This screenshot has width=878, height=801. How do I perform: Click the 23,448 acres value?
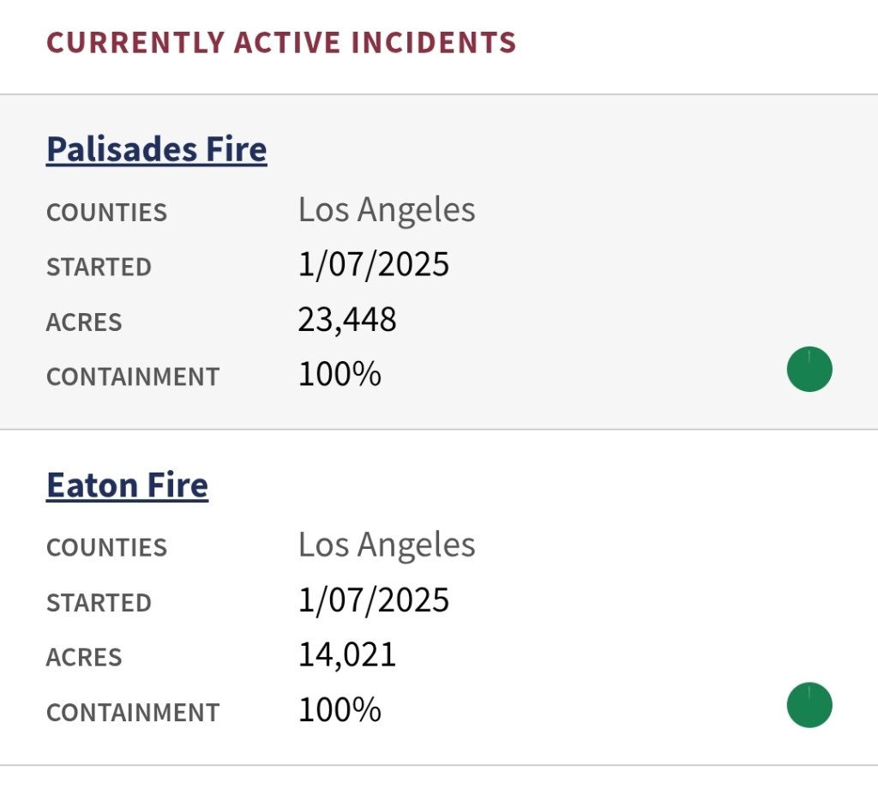347,320
